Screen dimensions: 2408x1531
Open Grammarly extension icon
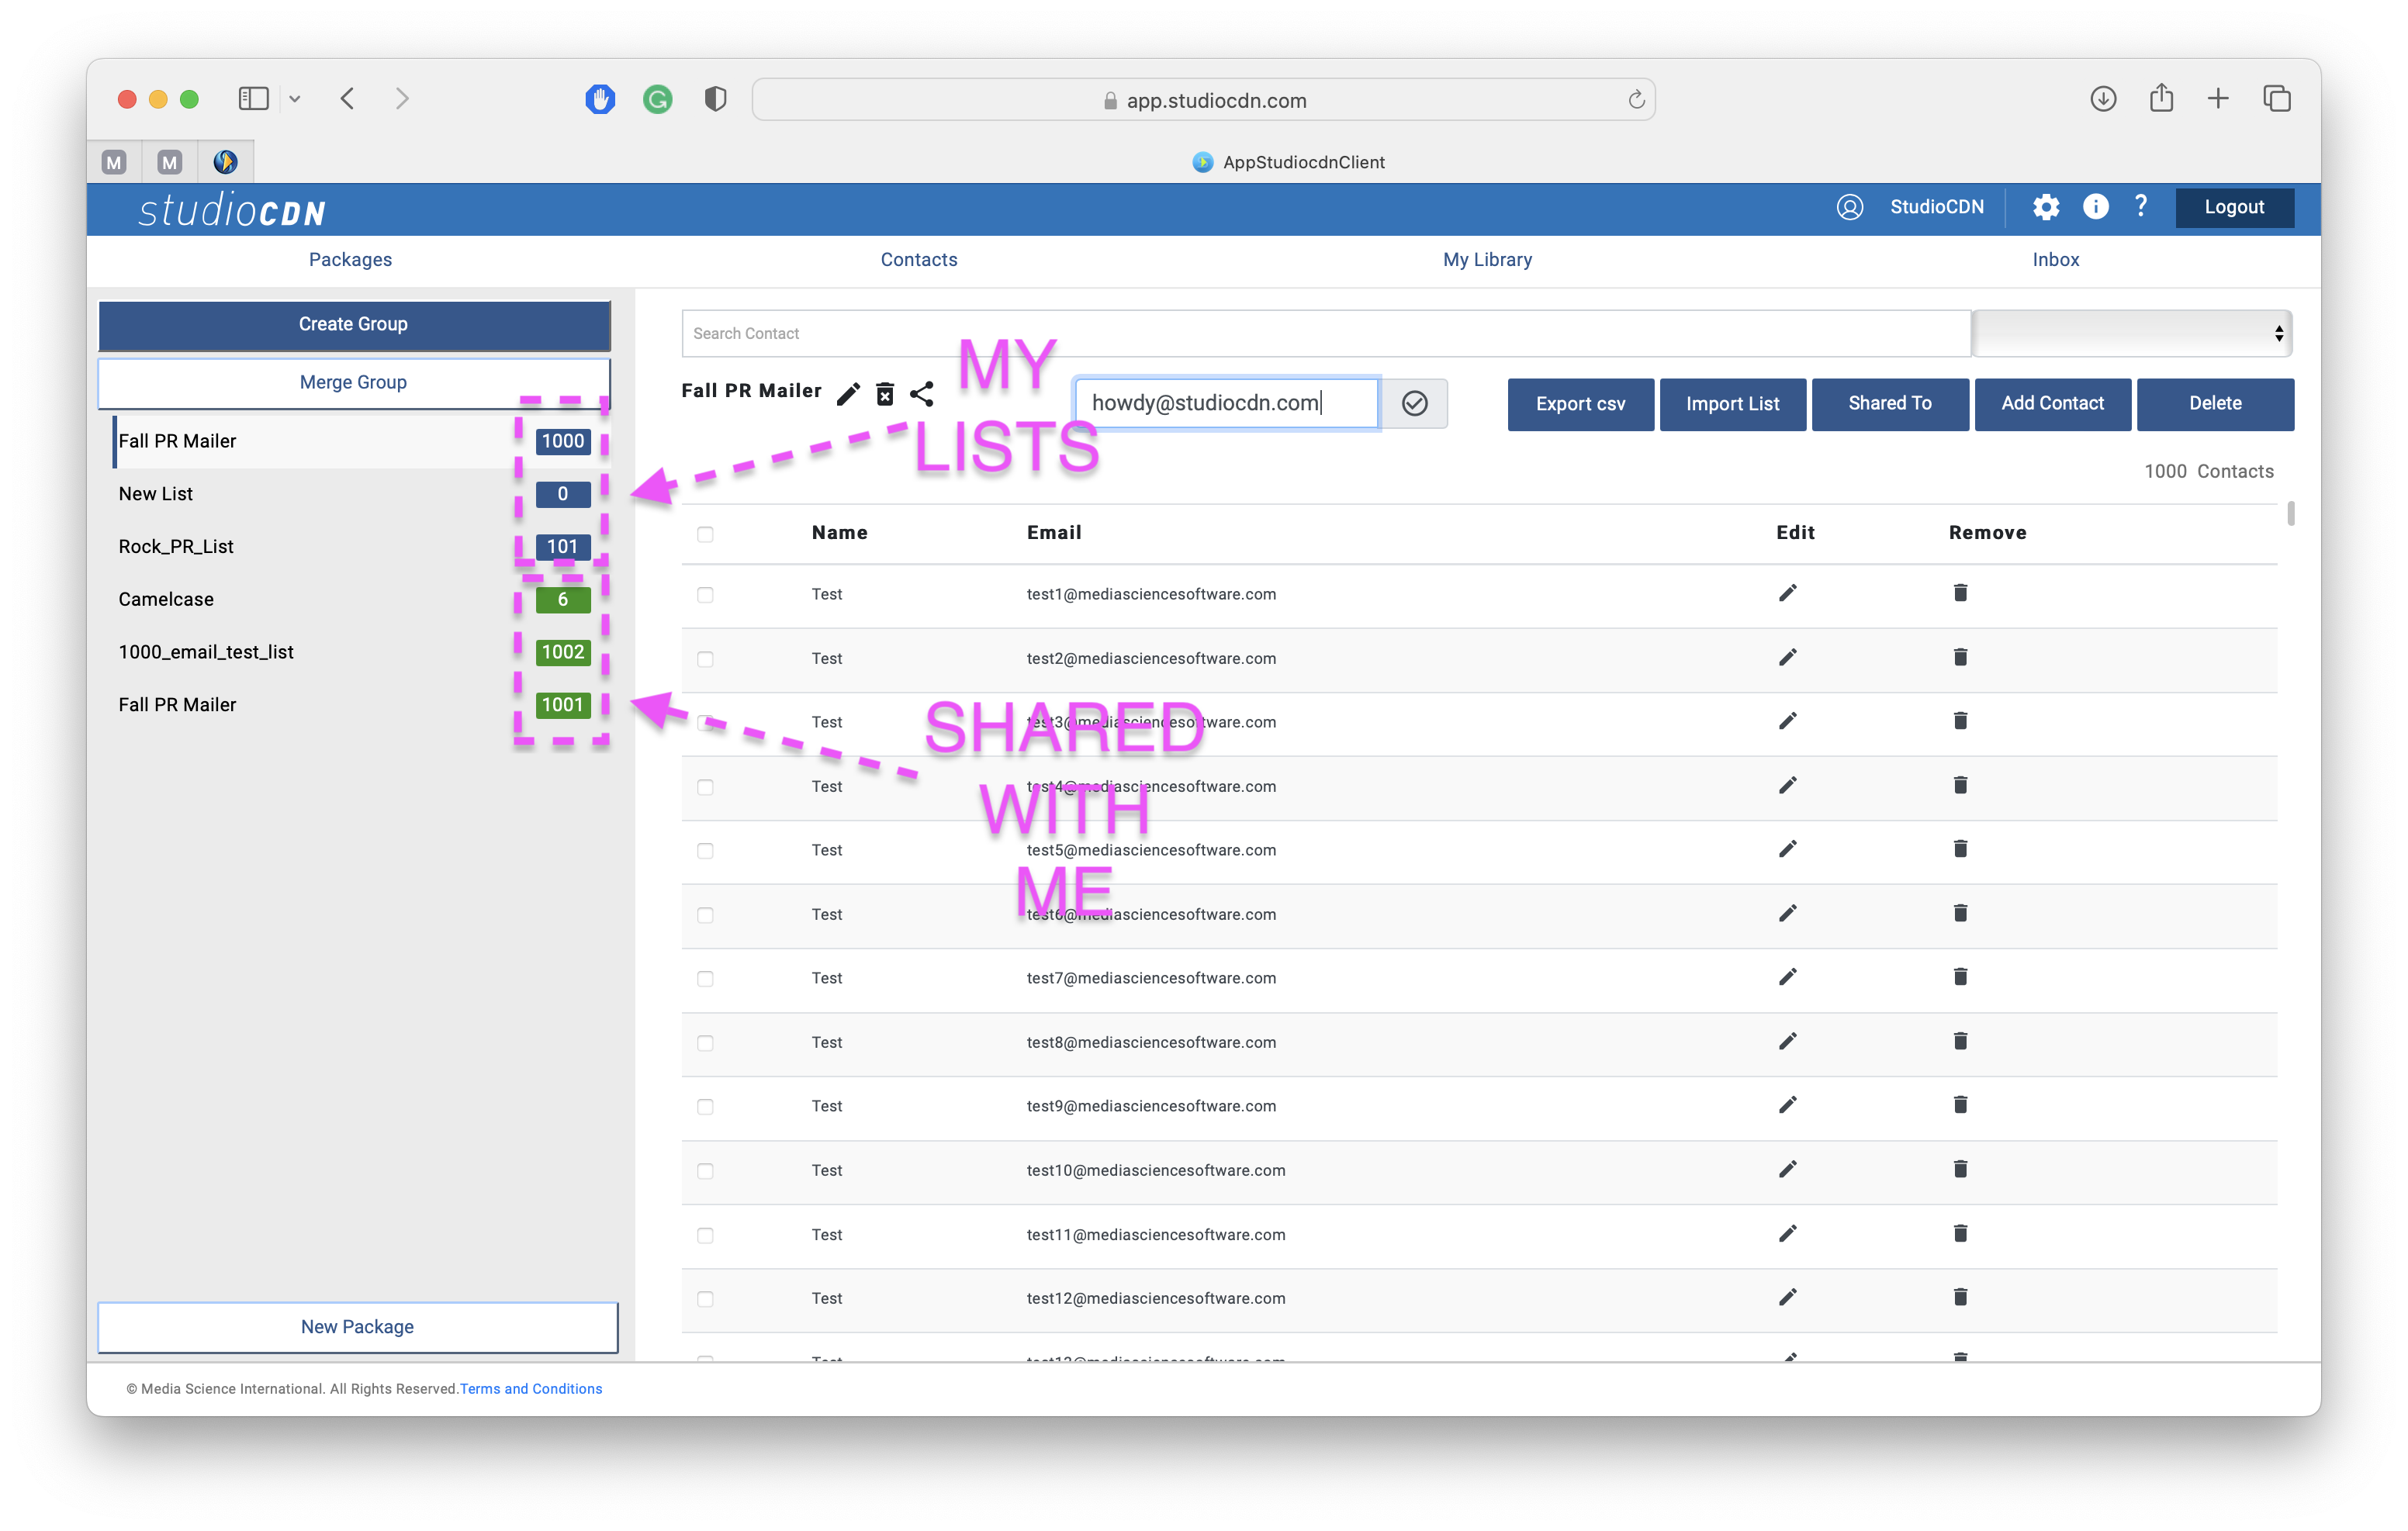pos(657,99)
